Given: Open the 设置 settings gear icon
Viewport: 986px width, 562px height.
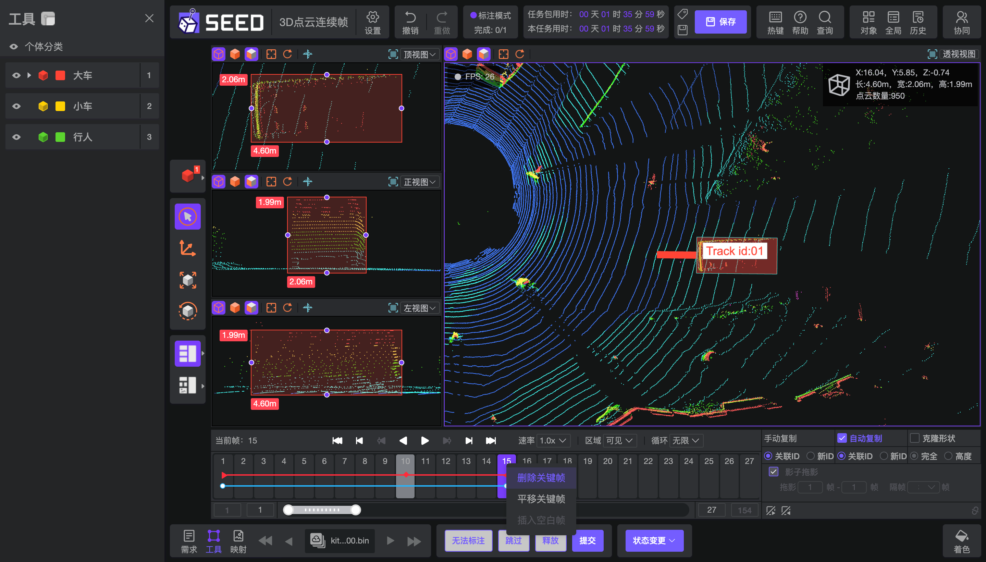Looking at the screenshot, I should [x=372, y=17].
